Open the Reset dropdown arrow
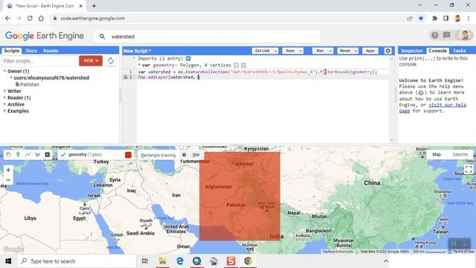Image resolution: width=476 pixels, height=268 pixels. click(356, 51)
